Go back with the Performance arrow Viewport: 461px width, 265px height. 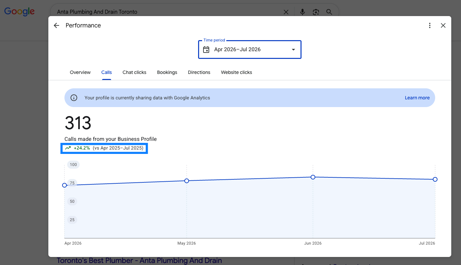point(56,25)
